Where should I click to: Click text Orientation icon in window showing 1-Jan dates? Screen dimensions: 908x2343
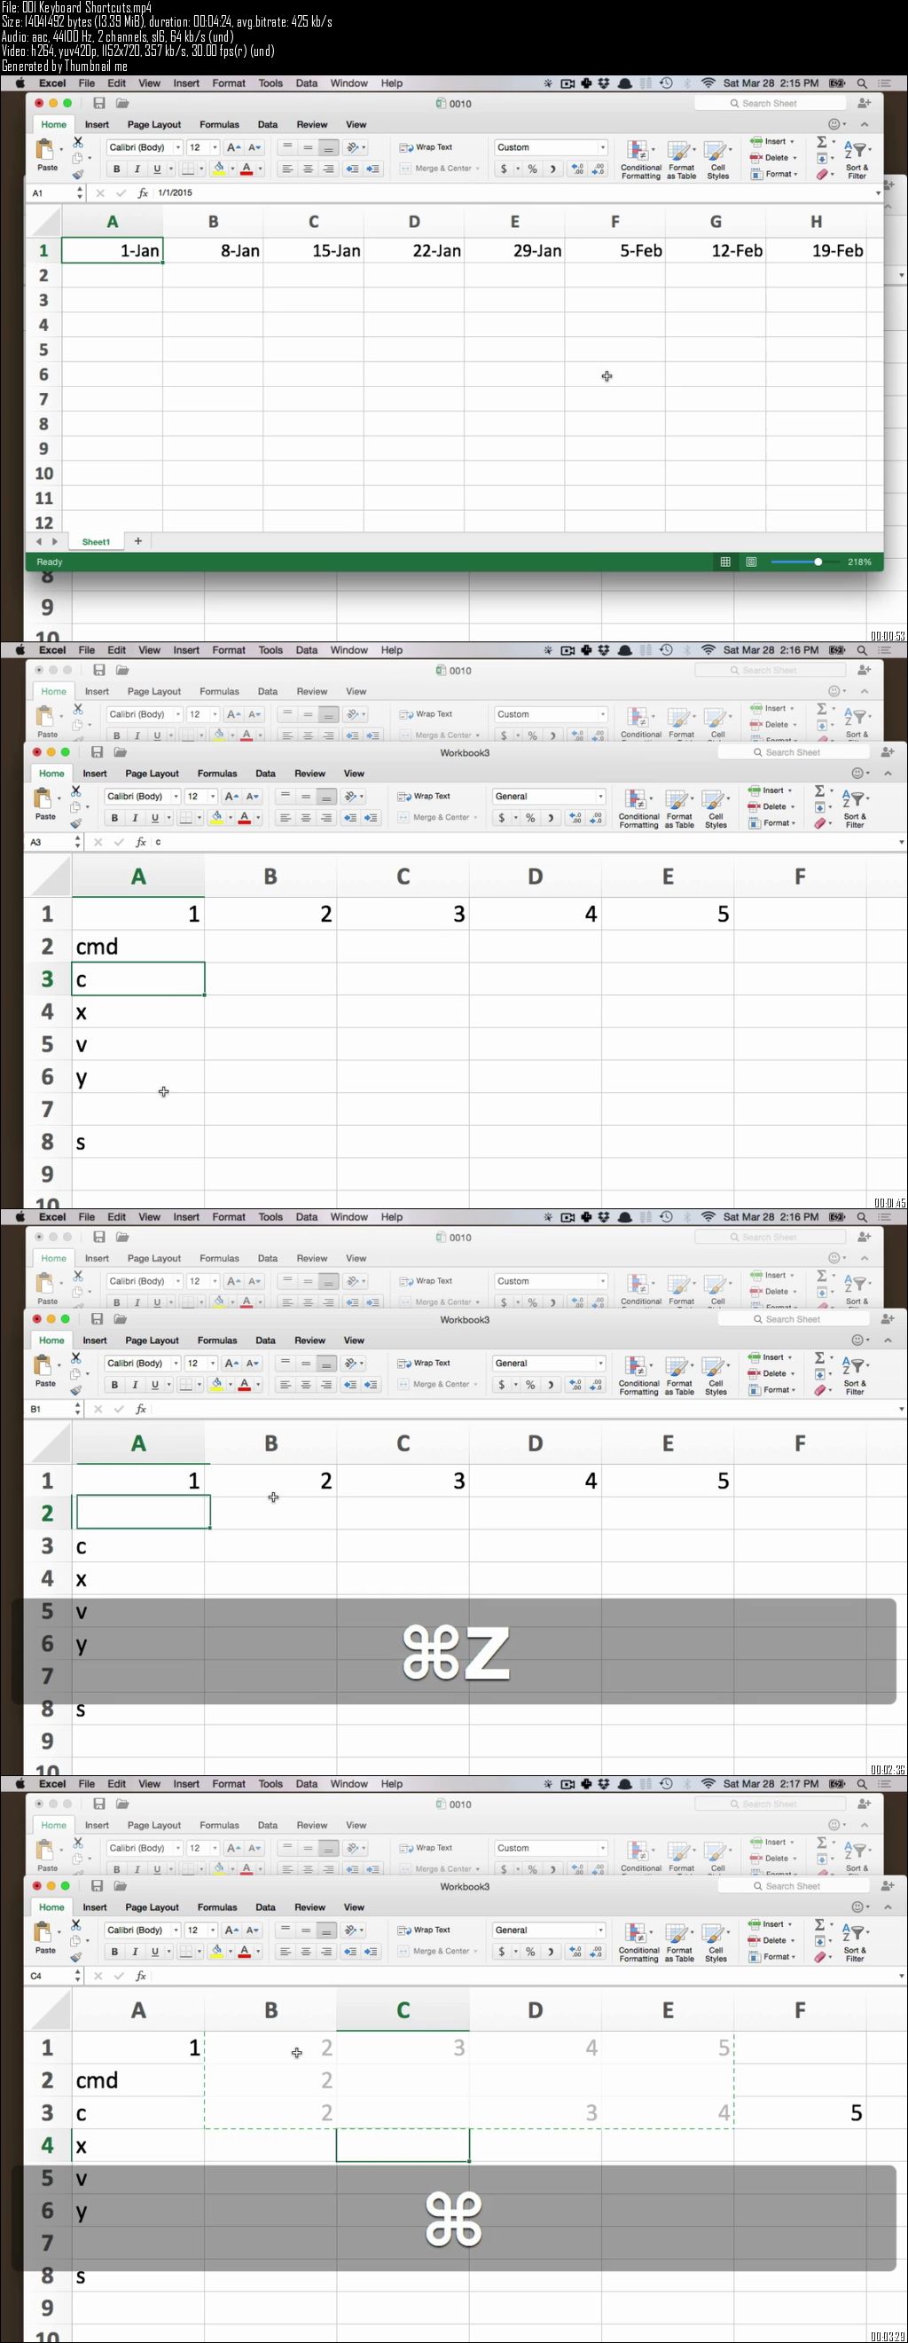pos(352,147)
